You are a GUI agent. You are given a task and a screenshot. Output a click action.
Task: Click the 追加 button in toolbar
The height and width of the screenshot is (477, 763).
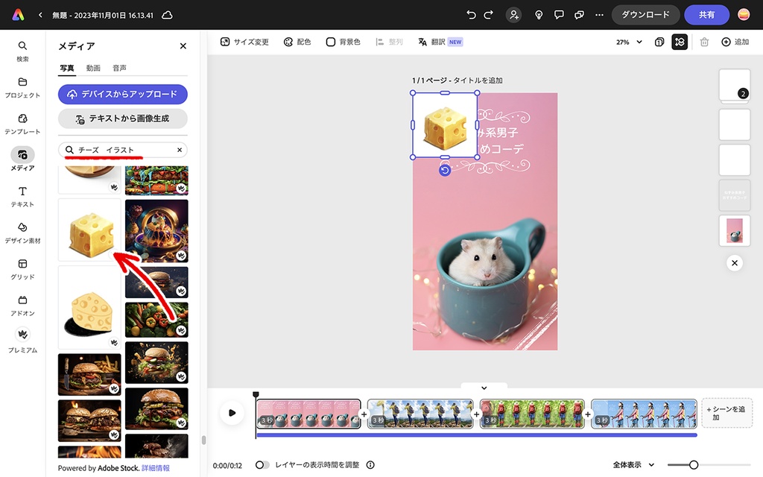[735, 42]
